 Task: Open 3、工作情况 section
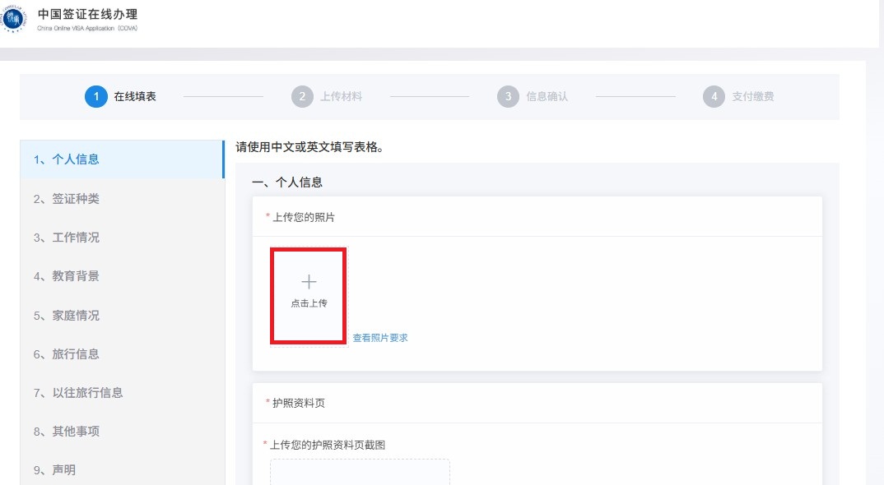[x=67, y=238]
